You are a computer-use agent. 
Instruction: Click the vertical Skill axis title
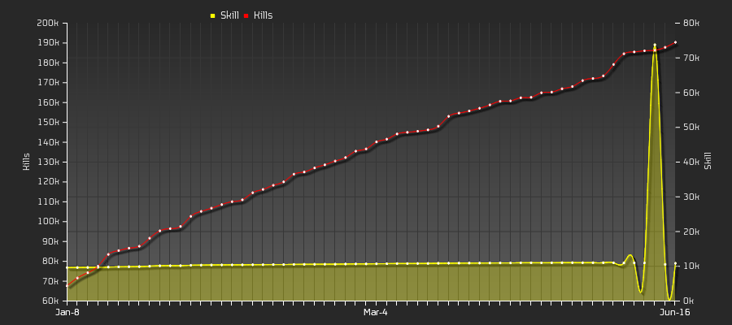(x=708, y=161)
